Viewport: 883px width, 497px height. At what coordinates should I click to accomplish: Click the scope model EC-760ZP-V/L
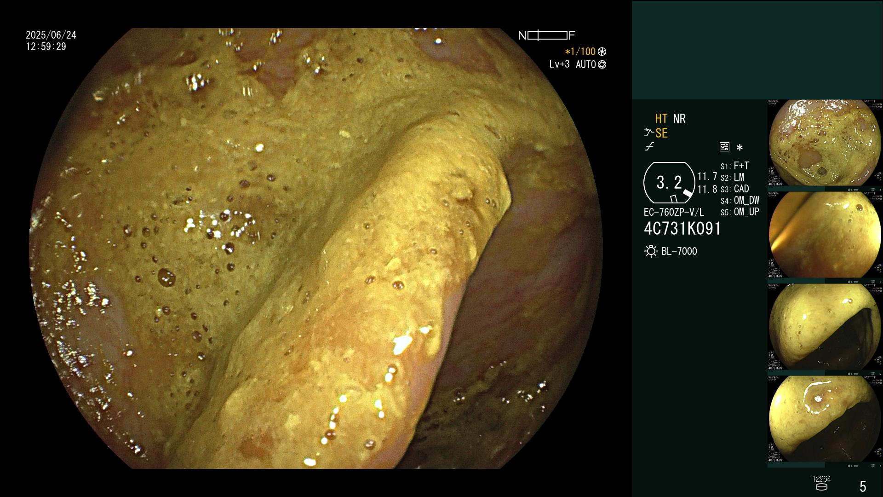[674, 213]
